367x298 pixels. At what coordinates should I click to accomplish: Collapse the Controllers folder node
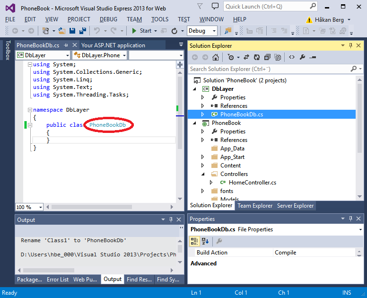(x=203, y=174)
